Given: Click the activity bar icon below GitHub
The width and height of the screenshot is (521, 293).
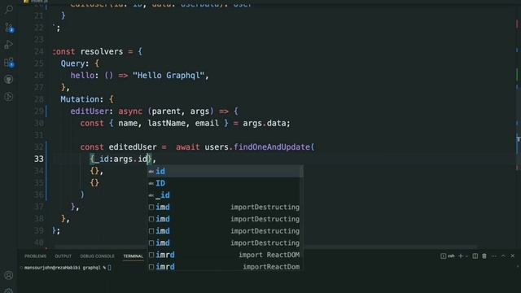Looking at the screenshot, I should (x=9, y=97).
